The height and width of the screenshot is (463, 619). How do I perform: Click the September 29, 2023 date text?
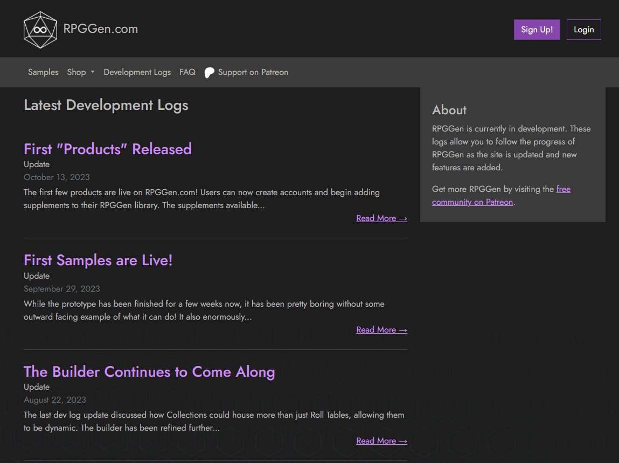[x=62, y=289]
